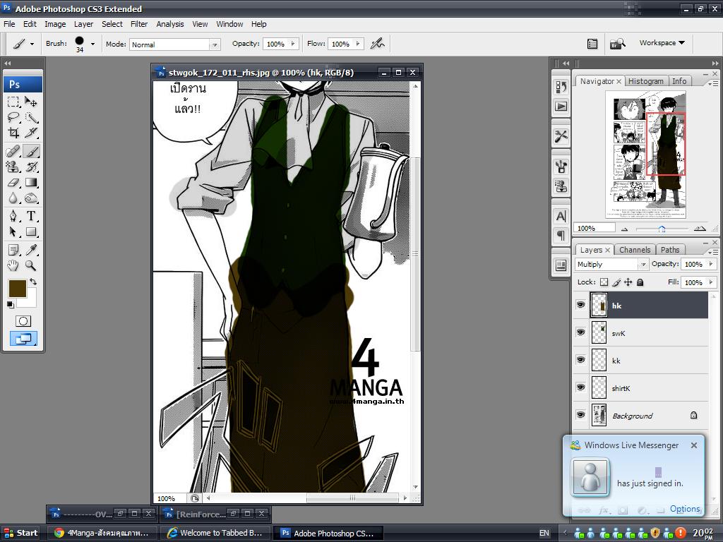This screenshot has width=723, height=542.
Task: Click the Navigator zoom slider
Action: pos(662,229)
